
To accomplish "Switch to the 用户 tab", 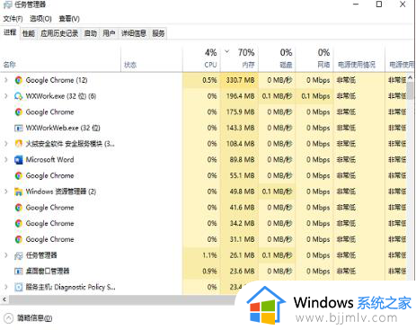I will click(109, 33).
